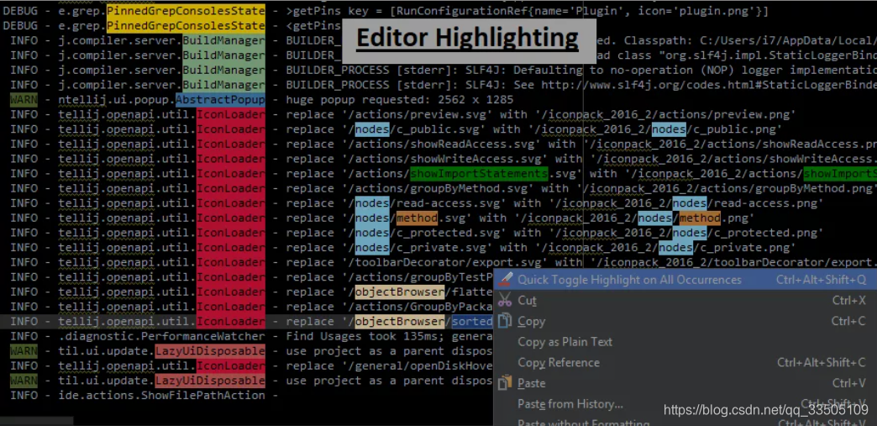Click objectBrowser on the '/flatte' line
The width and height of the screenshot is (877, 426).
click(x=400, y=292)
